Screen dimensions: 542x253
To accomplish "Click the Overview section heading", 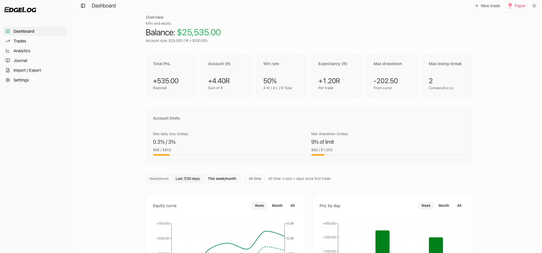I will 155,17.
